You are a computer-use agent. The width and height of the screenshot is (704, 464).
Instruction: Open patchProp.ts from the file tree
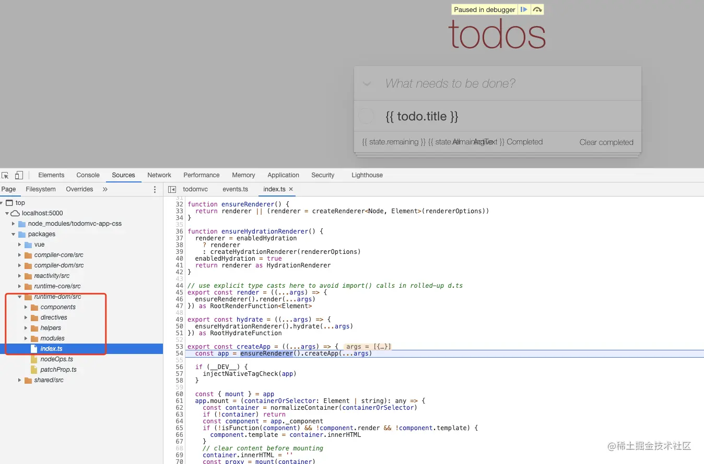point(58,370)
